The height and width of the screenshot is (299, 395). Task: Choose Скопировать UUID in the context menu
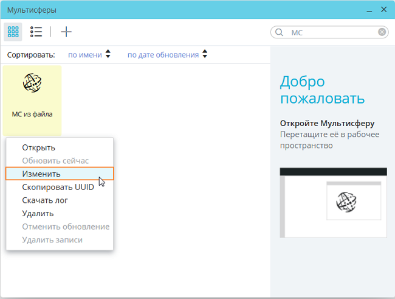point(60,187)
